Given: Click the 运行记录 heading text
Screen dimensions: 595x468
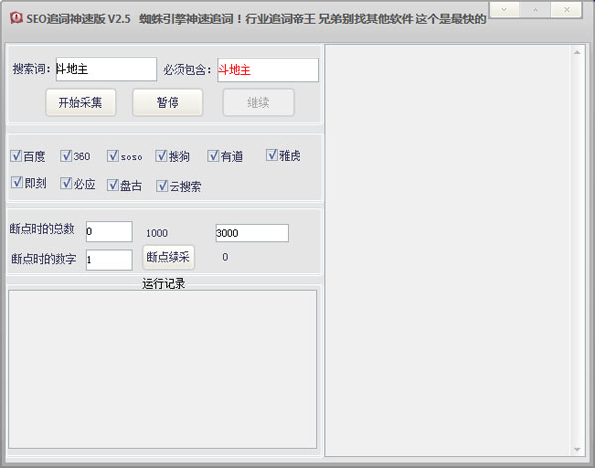Looking at the screenshot, I should click(164, 284).
